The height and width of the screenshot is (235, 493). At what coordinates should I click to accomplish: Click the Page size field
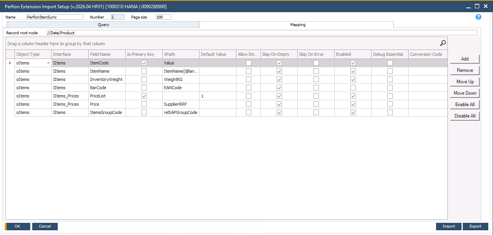[163, 17]
